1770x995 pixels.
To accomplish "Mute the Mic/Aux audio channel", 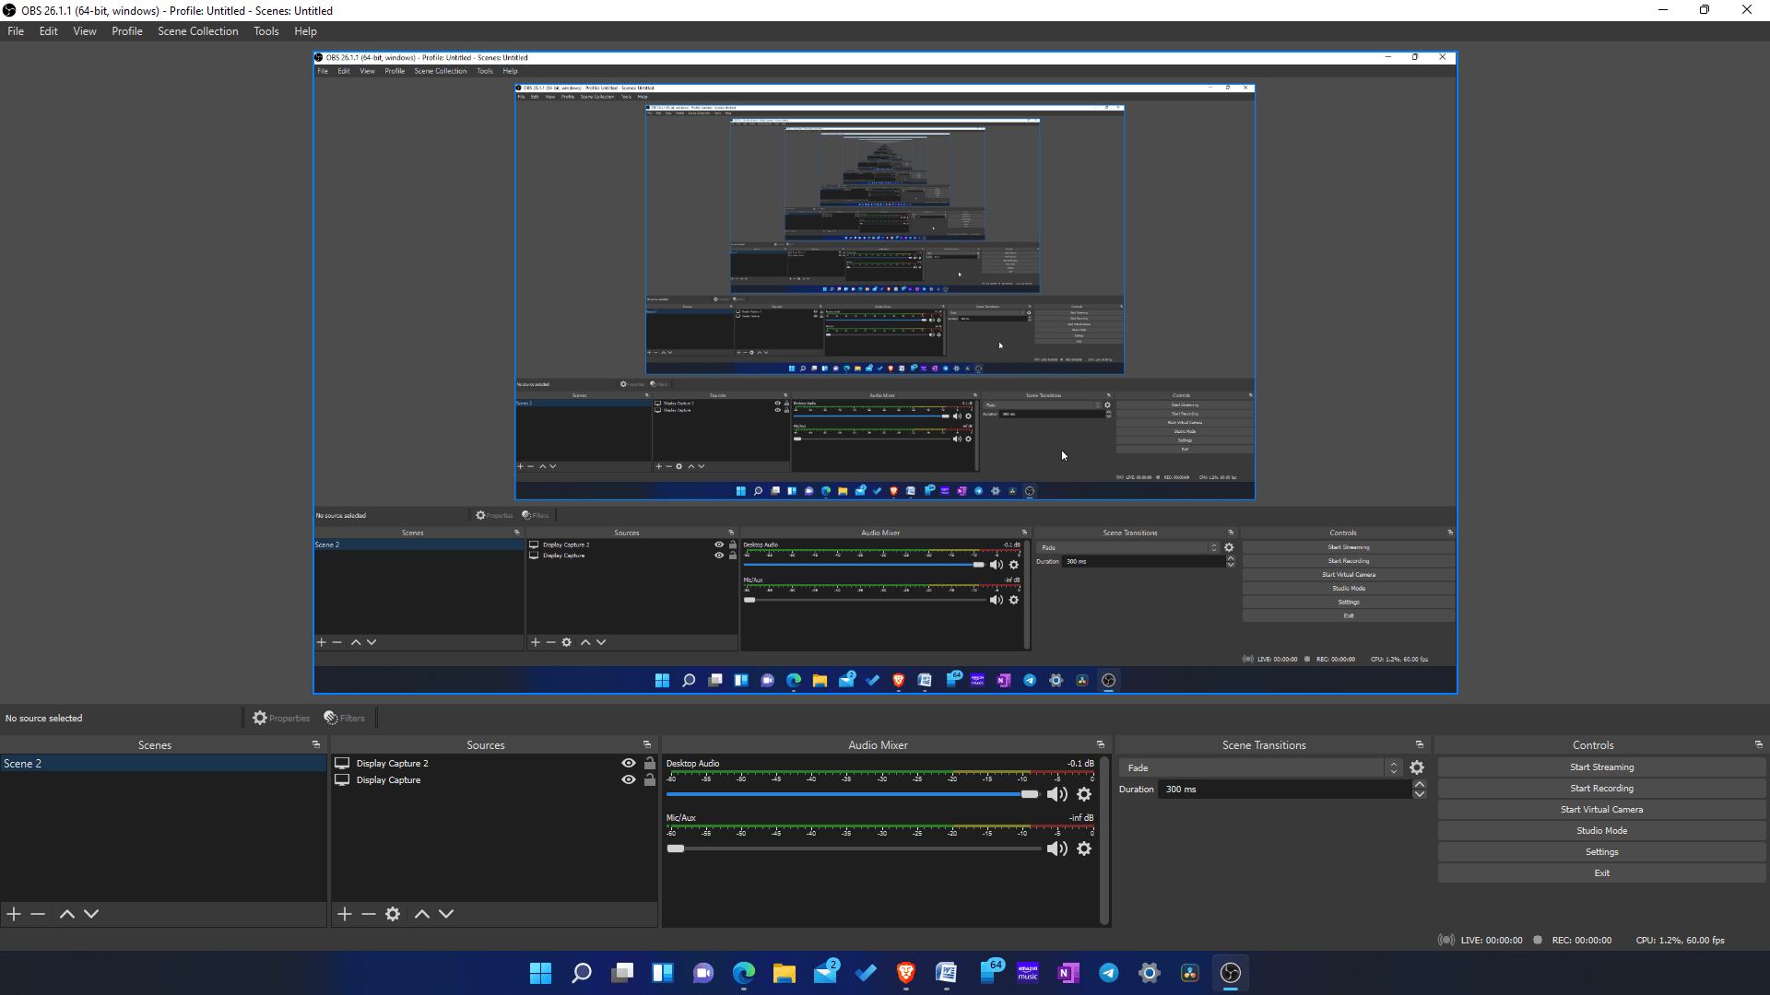I will click(x=1056, y=848).
